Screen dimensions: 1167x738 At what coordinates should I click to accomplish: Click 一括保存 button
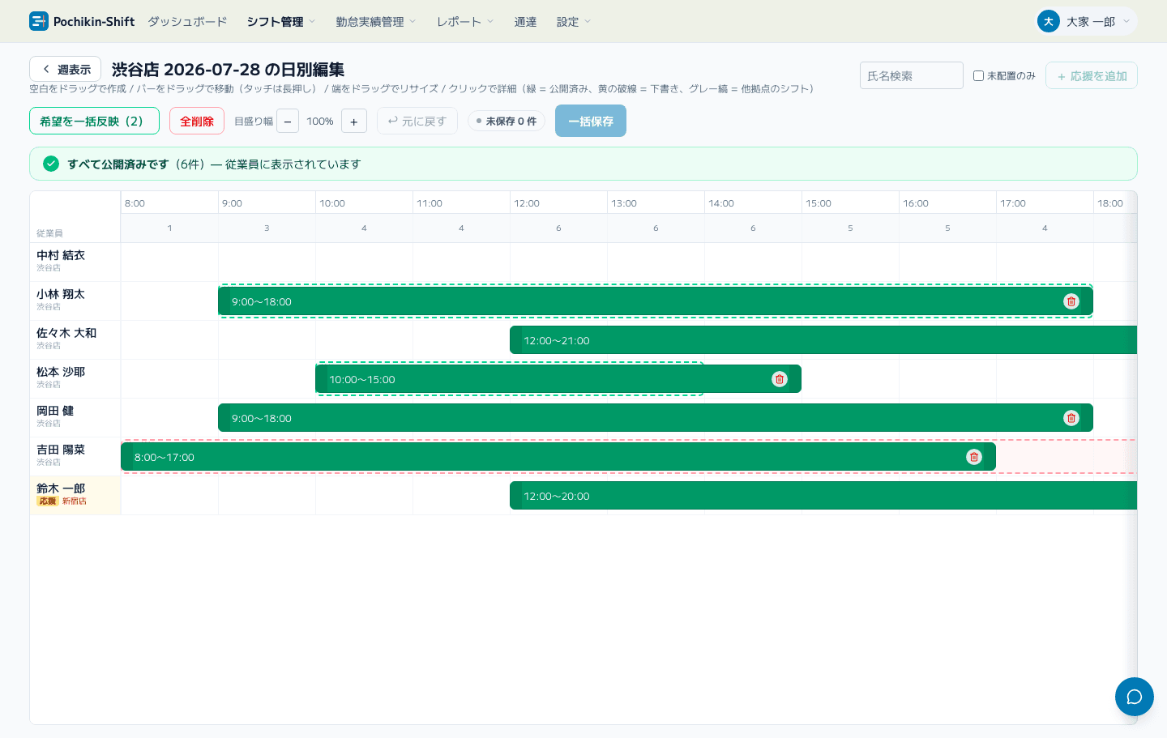591,121
